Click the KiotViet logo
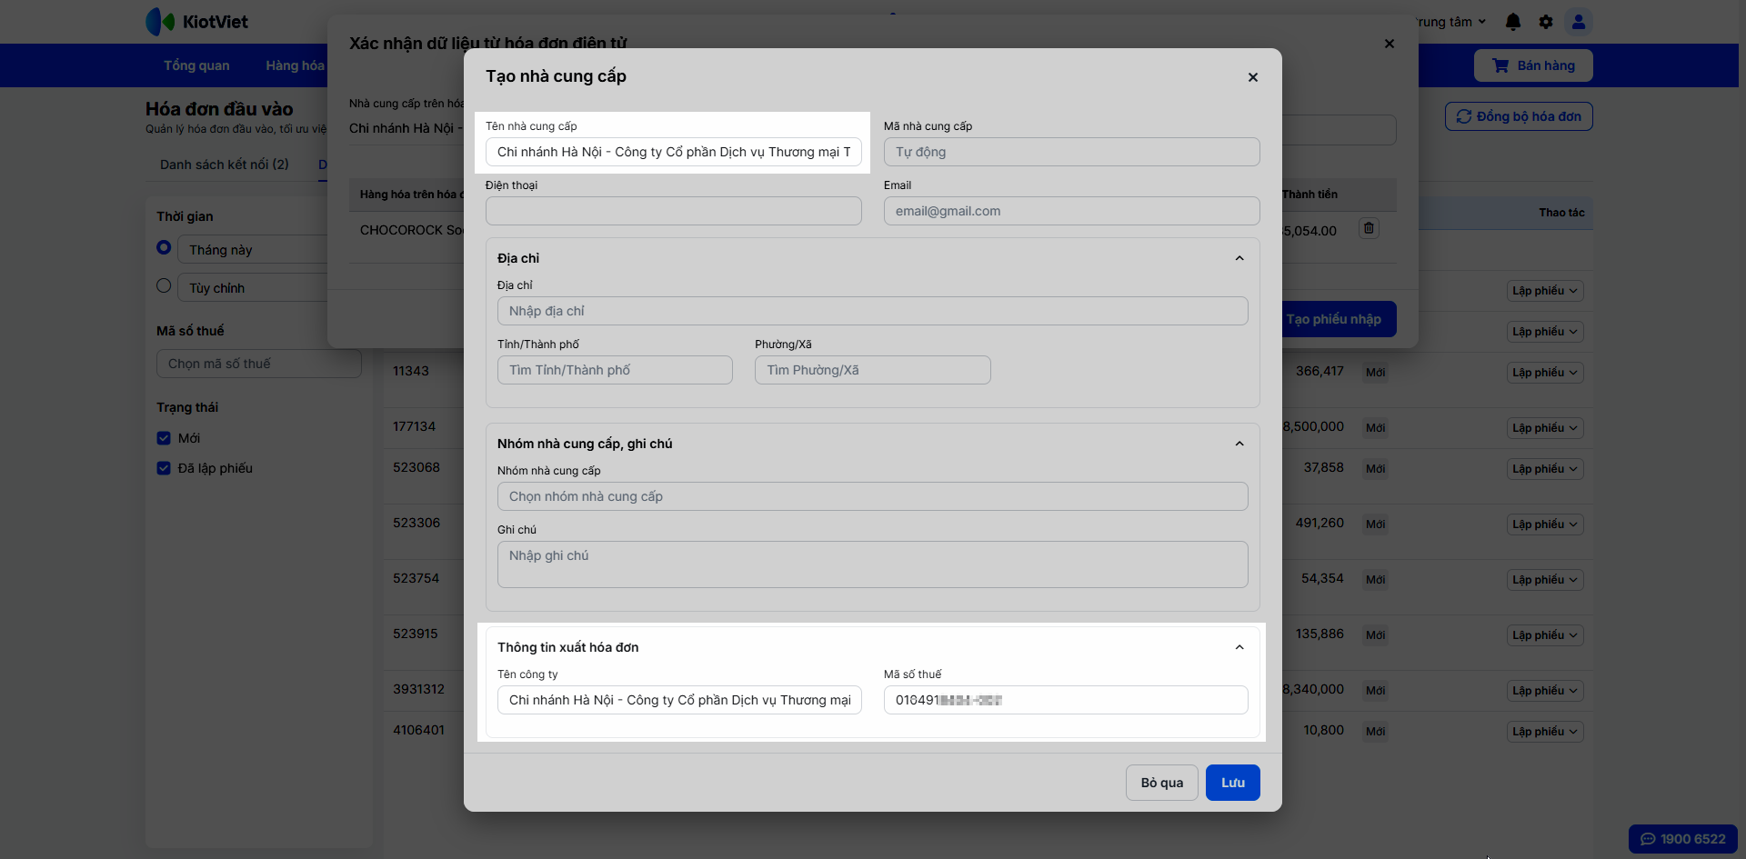1746x859 pixels. click(x=197, y=22)
